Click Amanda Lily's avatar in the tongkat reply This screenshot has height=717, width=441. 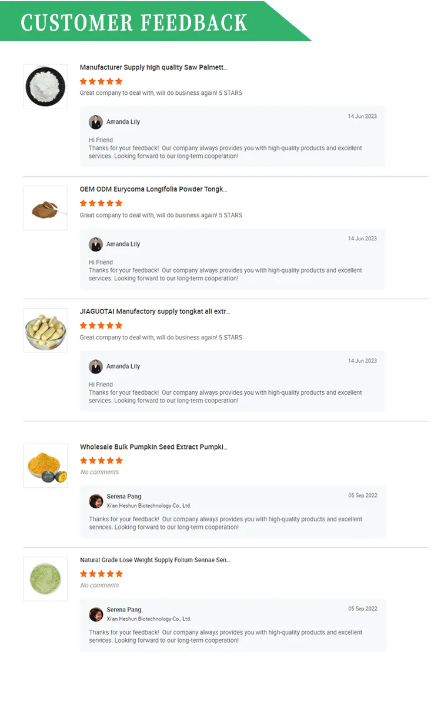pyautogui.click(x=96, y=366)
